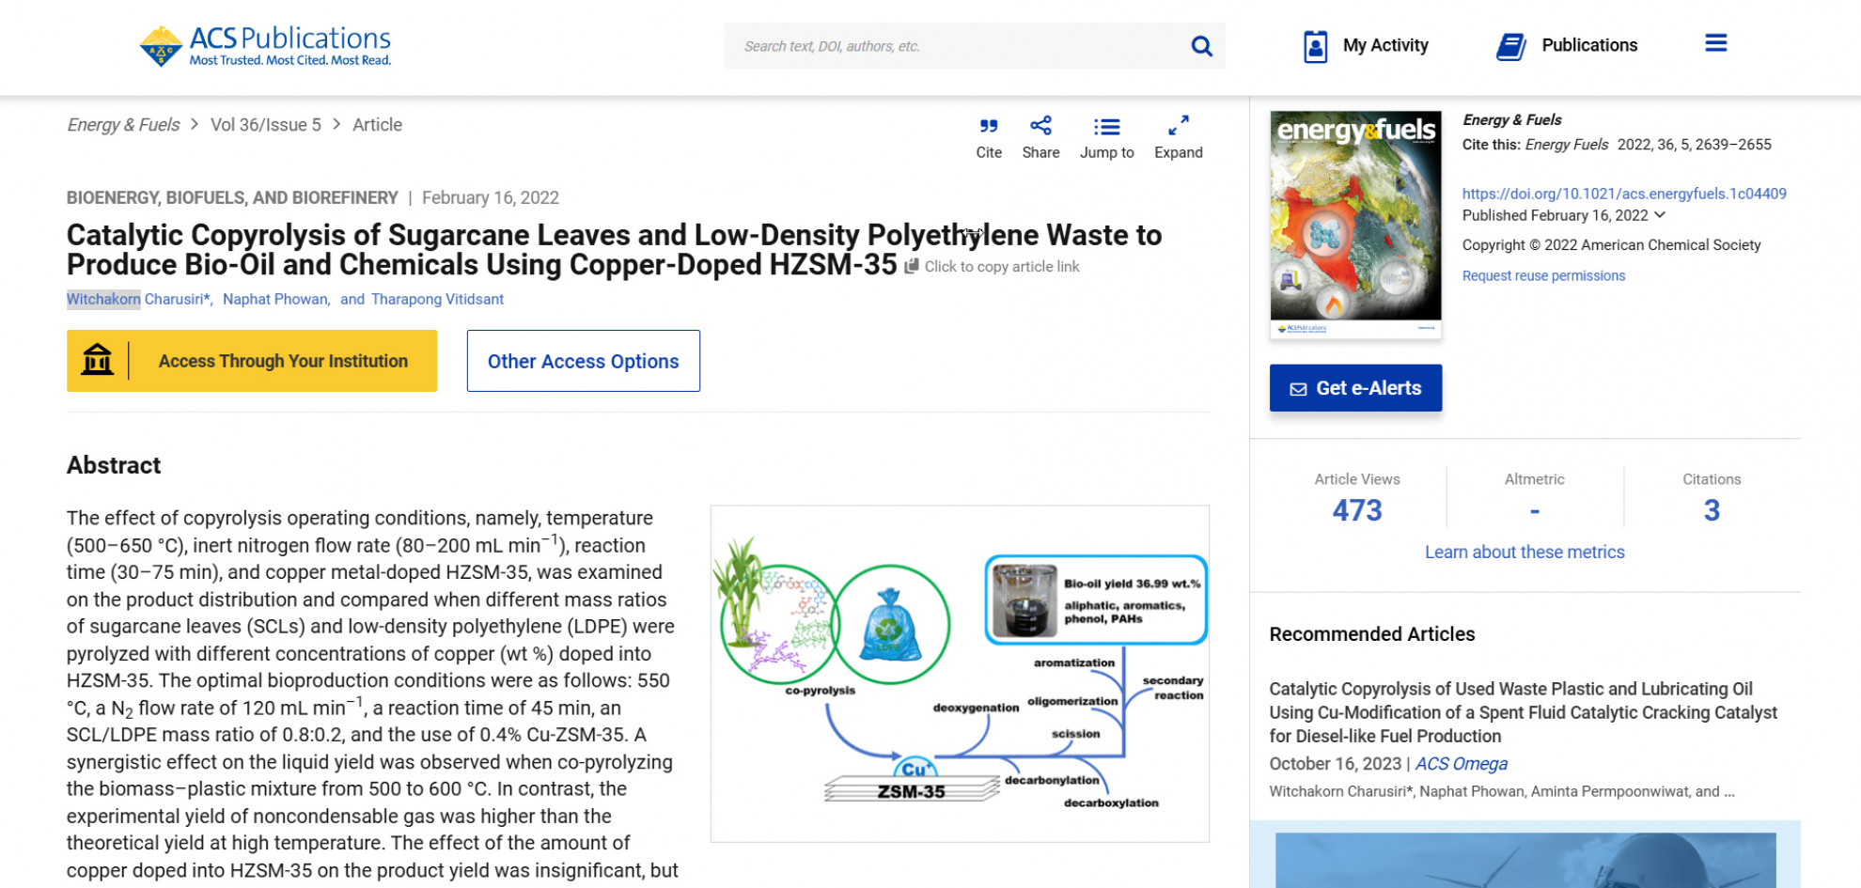Image resolution: width=1861 pixels, height=888 pixels.
Task: Open the energy&fuels journal cover image
Action: point(1355,225)
